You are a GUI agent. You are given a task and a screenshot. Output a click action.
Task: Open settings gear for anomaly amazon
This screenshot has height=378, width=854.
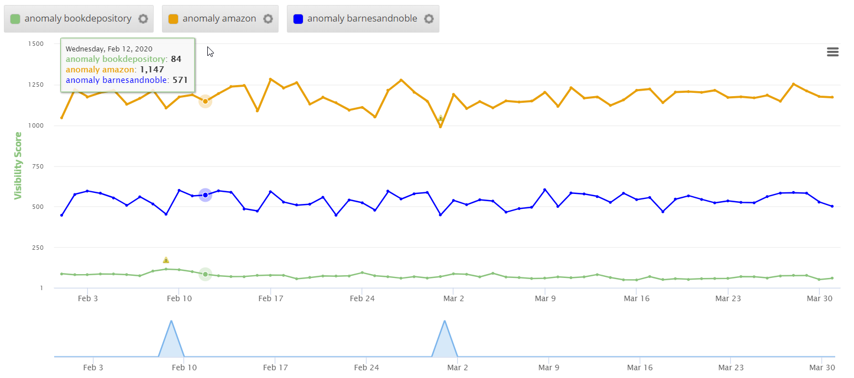pos(268,19)
